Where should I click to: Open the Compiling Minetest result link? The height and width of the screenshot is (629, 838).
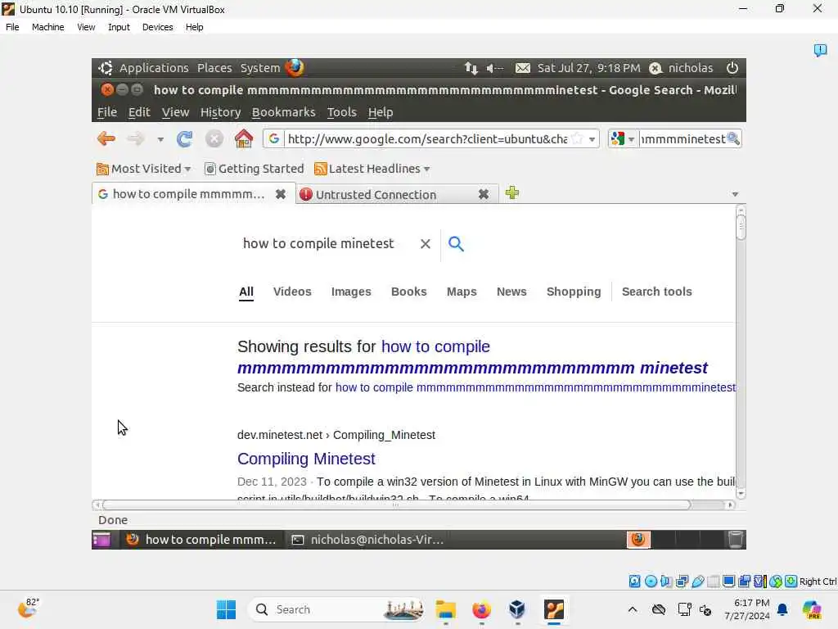tap(306, 459)
